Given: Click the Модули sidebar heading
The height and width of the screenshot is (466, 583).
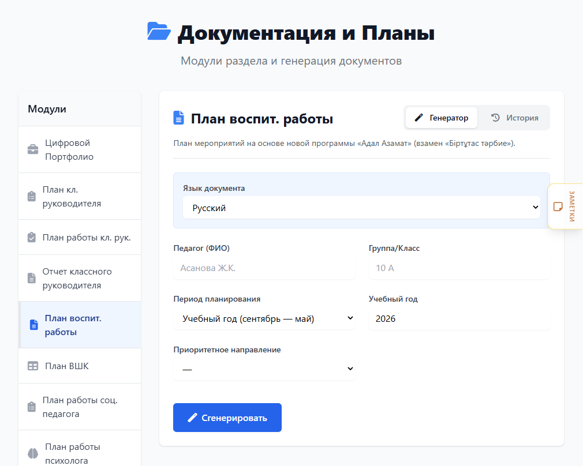Looking at the screenshot, I should pyautogui.click(x=47, y=109).
